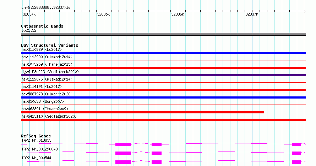
Task: Select the nsv3110829 (Lu2017) variant label
Action: [42, 49]
